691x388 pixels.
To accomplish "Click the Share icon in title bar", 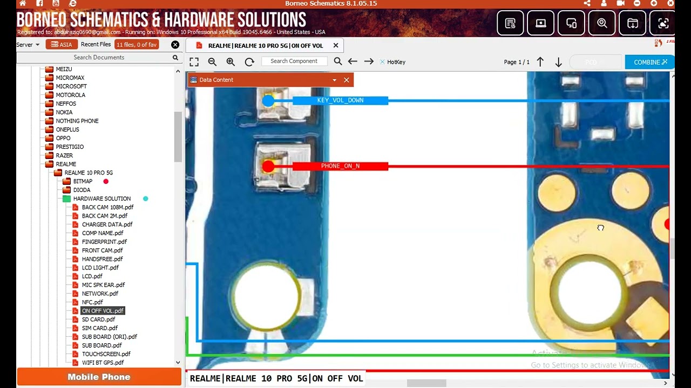I will [x=587, y=3].
